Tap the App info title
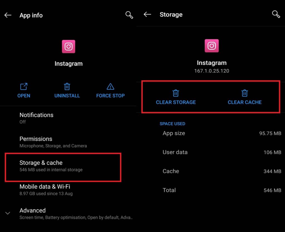 31,15
